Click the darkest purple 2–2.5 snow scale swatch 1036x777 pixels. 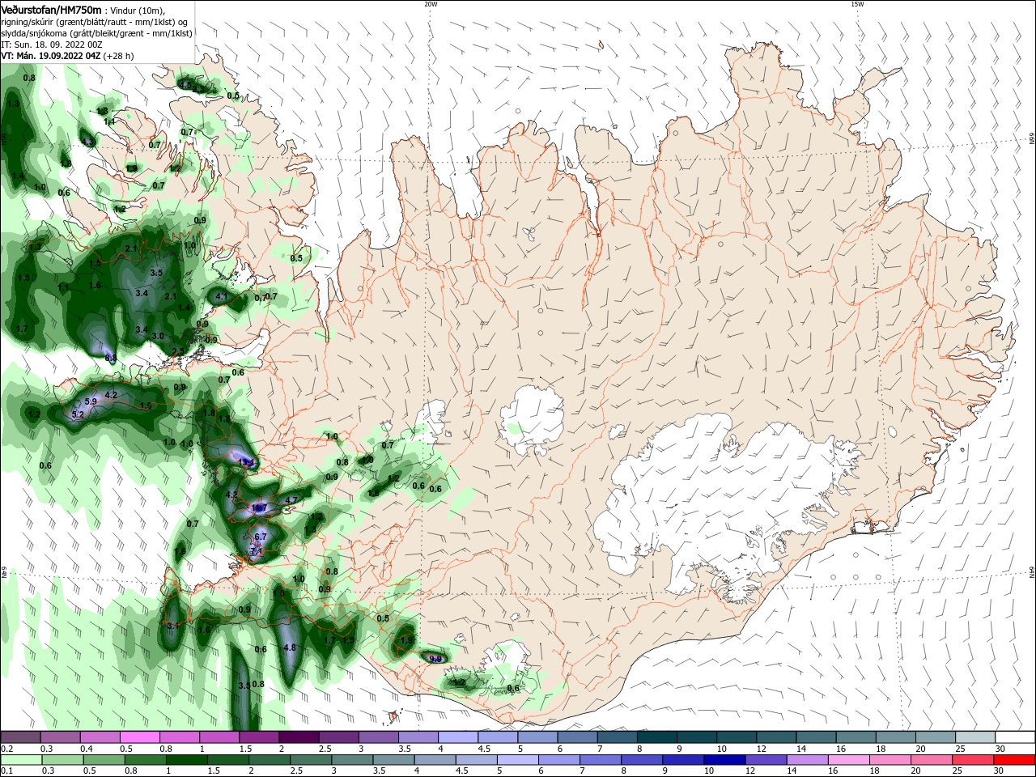[x=298, y=737]
